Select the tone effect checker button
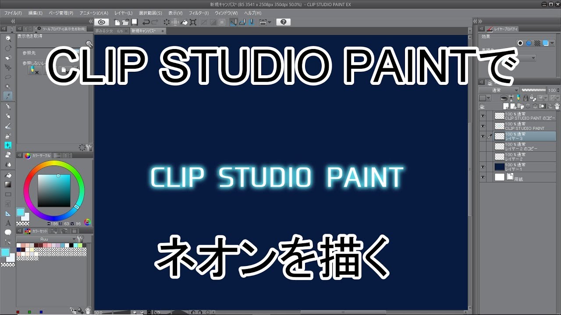Screen dimensions: 561x315 [537, 43]
